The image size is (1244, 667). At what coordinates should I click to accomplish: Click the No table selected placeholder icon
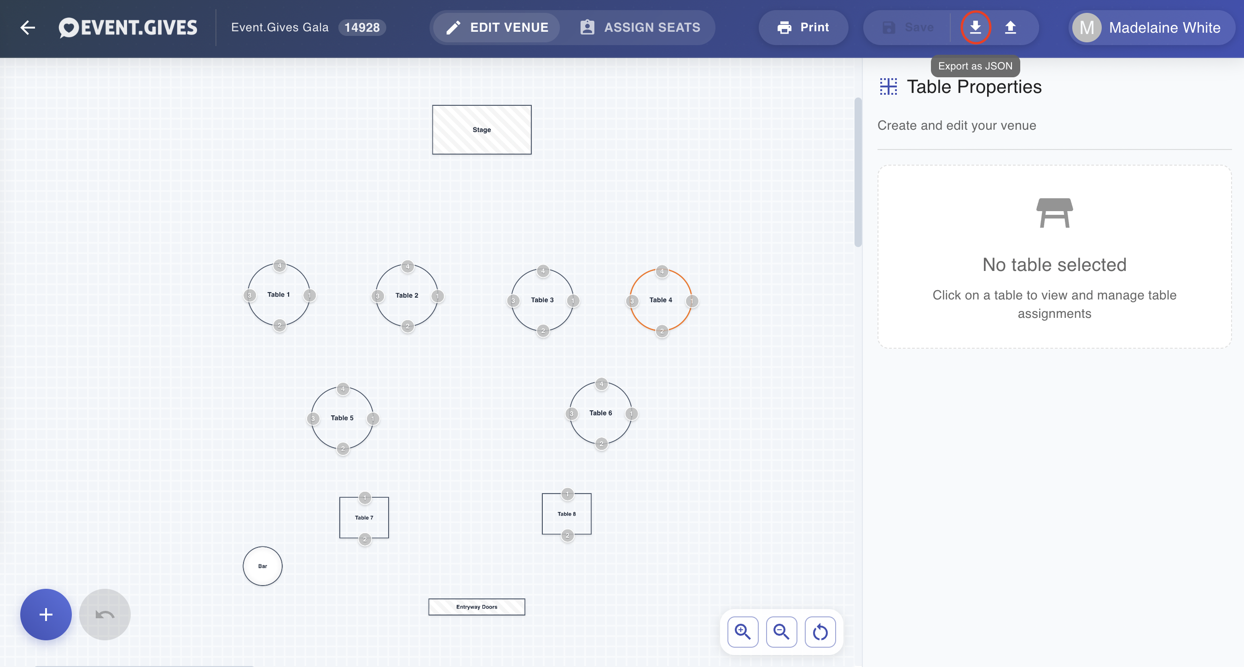pos(1054,213)
